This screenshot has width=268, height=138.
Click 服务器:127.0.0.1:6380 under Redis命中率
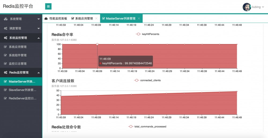click(64, 40)
